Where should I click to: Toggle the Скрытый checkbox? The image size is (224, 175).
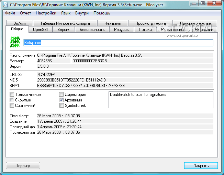tap(12, 100)
